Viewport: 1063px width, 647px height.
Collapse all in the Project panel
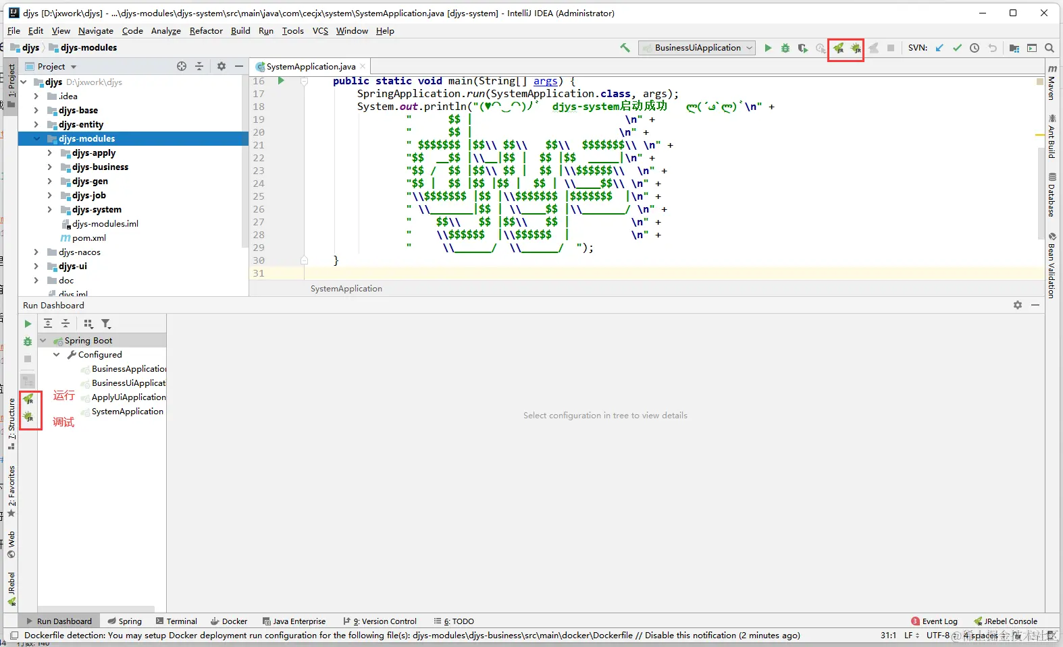[x=199, y=66]
